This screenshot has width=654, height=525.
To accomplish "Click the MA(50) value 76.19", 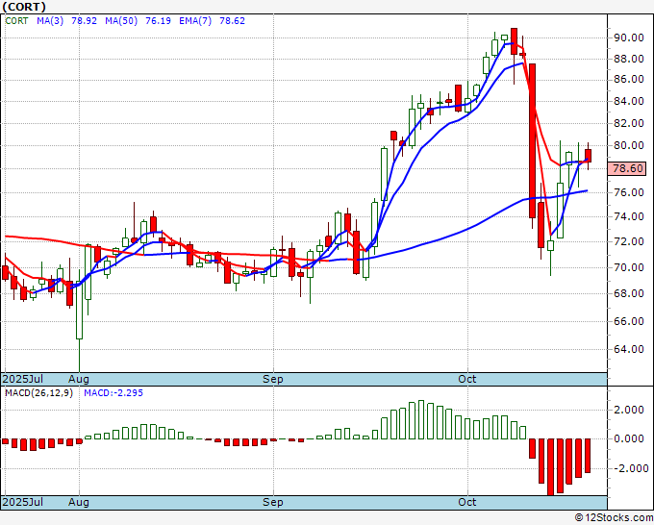I will 158,21.
